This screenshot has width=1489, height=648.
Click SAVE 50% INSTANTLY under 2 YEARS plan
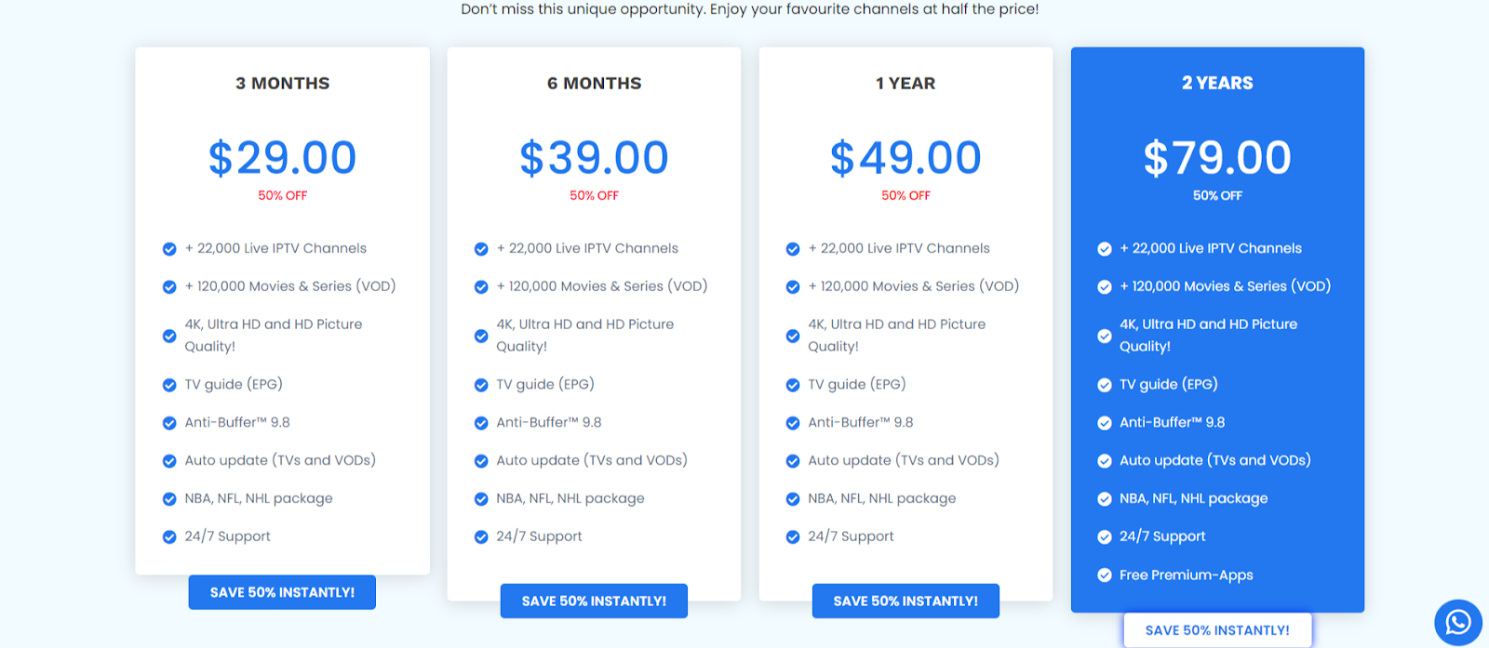click(x=1216, y=629)
